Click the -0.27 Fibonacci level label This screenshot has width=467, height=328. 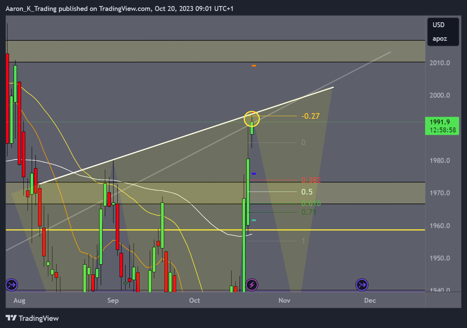tap(310, 116)
